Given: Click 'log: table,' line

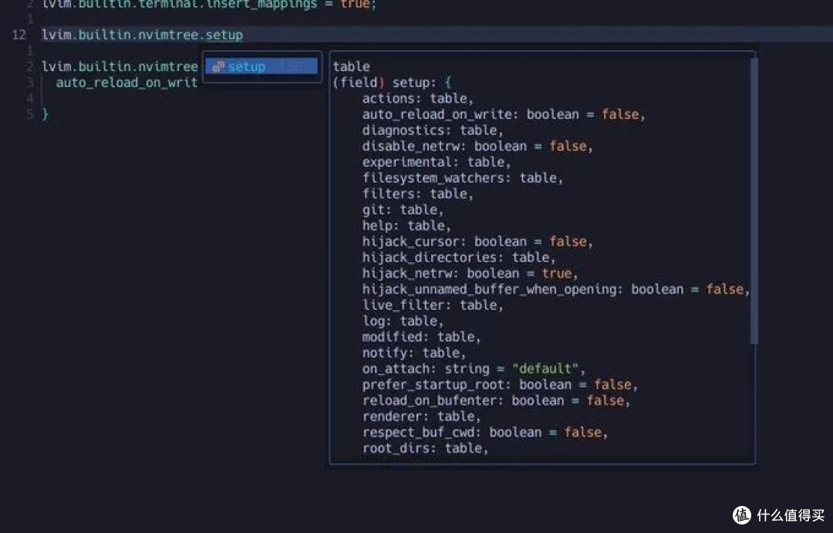Looking at the screenshot, I should point(403,322).
